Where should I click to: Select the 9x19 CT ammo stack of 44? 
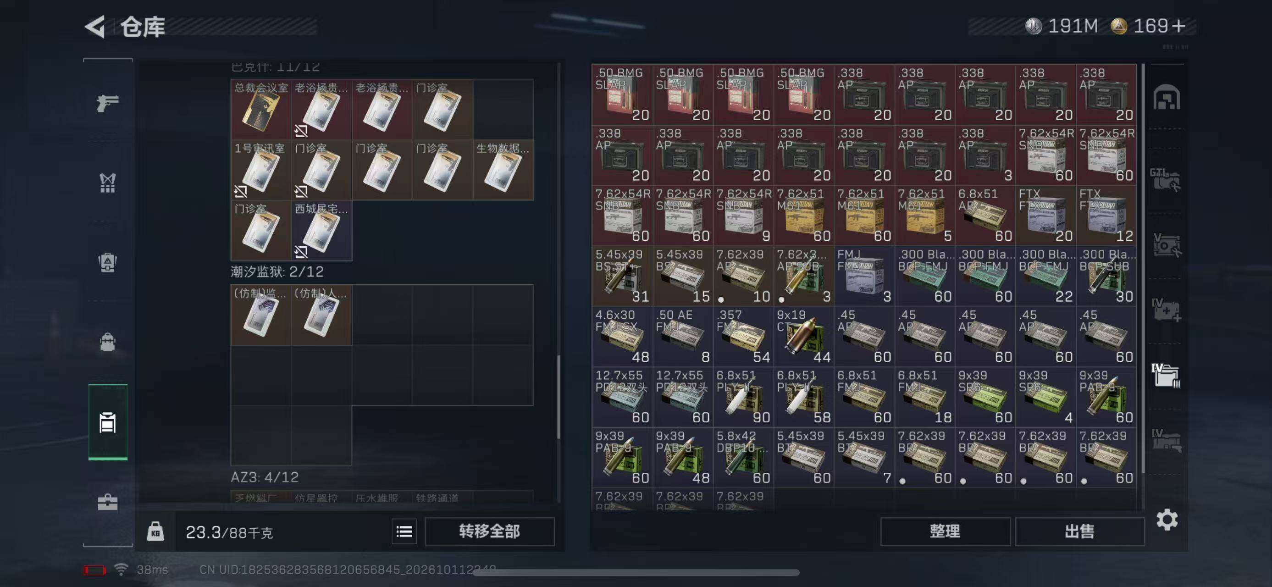tap(804, 336)
